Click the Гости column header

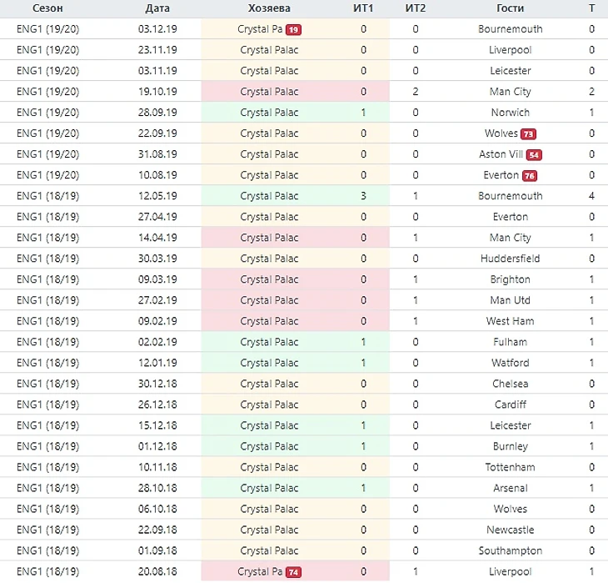pyautogui.click(x=510, y=8)
